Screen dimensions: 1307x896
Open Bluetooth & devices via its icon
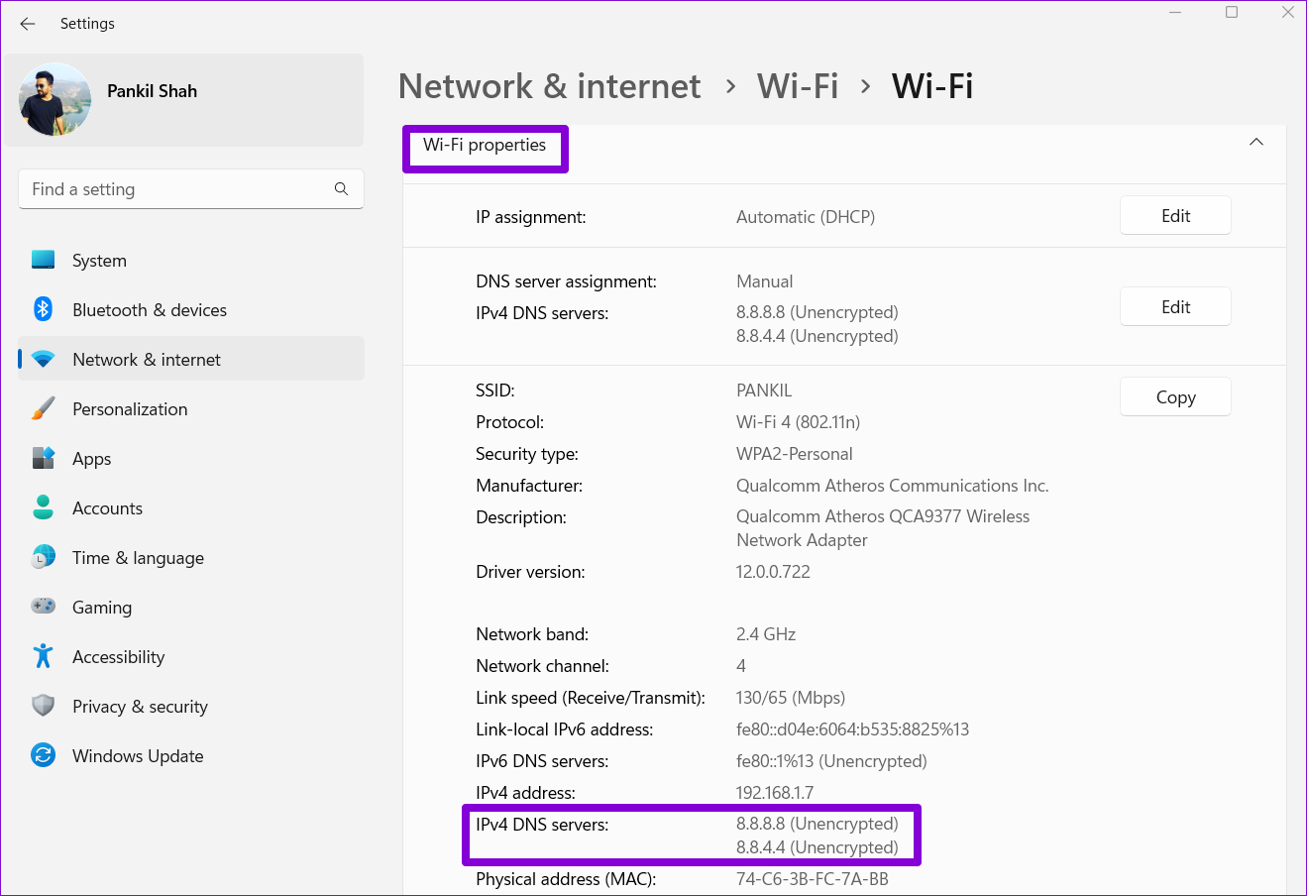pyautogui.click(x=43, y=309)
